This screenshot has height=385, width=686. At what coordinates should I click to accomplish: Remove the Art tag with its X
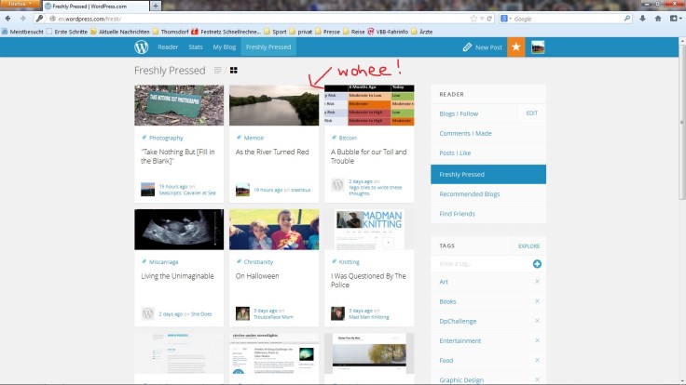(x=537, y=282)
